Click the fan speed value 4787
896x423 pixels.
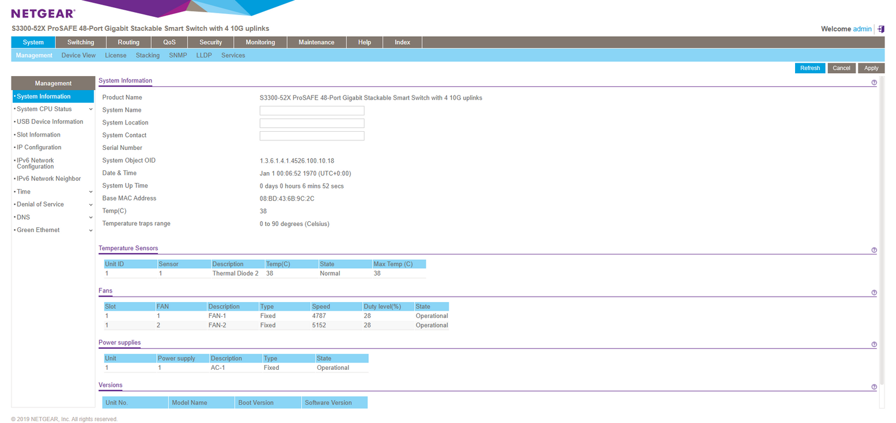pyautogui.click(x=320, y=316)
